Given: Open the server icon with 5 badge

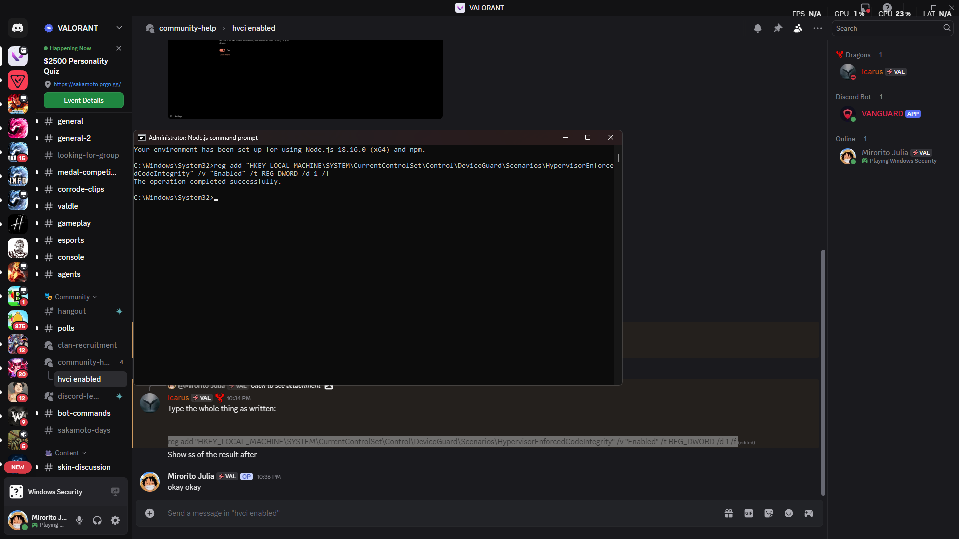Looking at the screenshot, I should (x=18, y=440).
